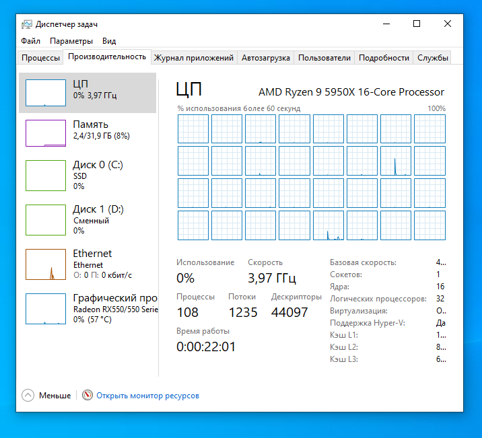Select the Графический процессор mini graph

tap(46, 309)
